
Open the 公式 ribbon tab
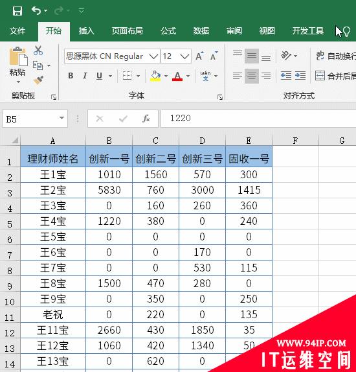[168, 31]
